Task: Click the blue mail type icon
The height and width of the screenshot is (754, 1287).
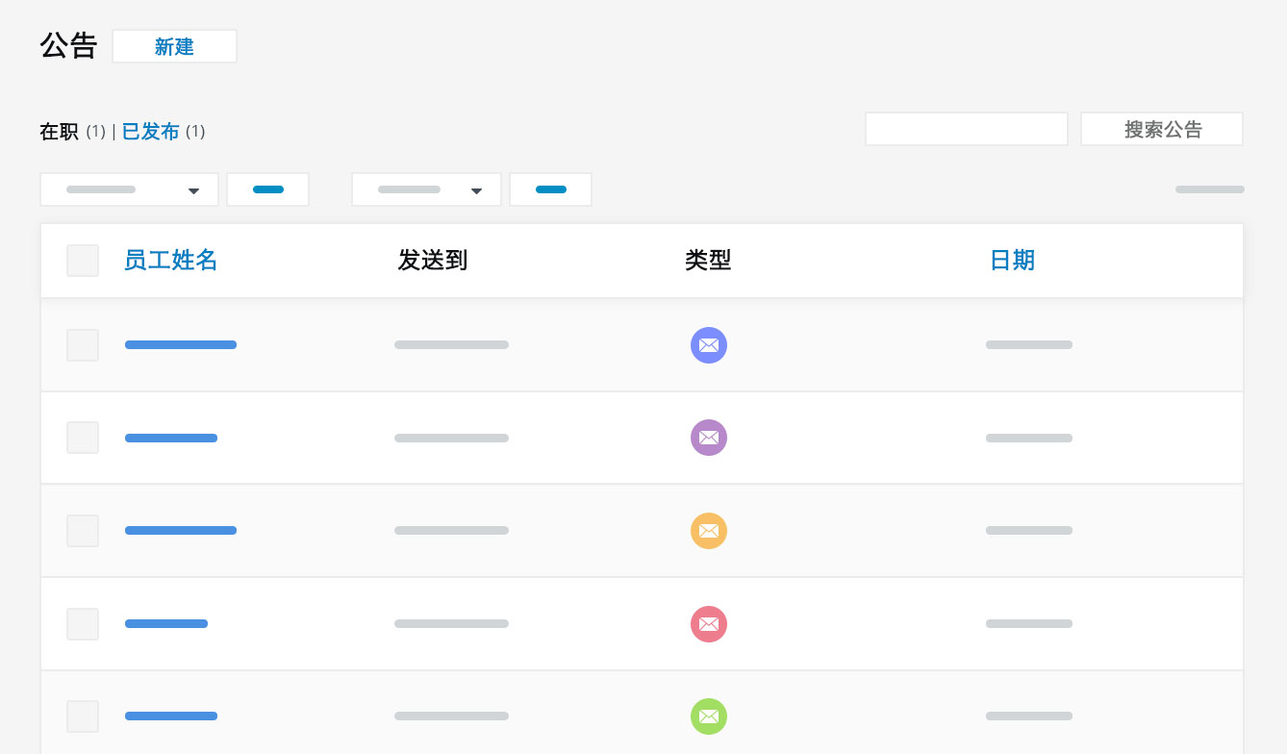Action: pos(709,345)
